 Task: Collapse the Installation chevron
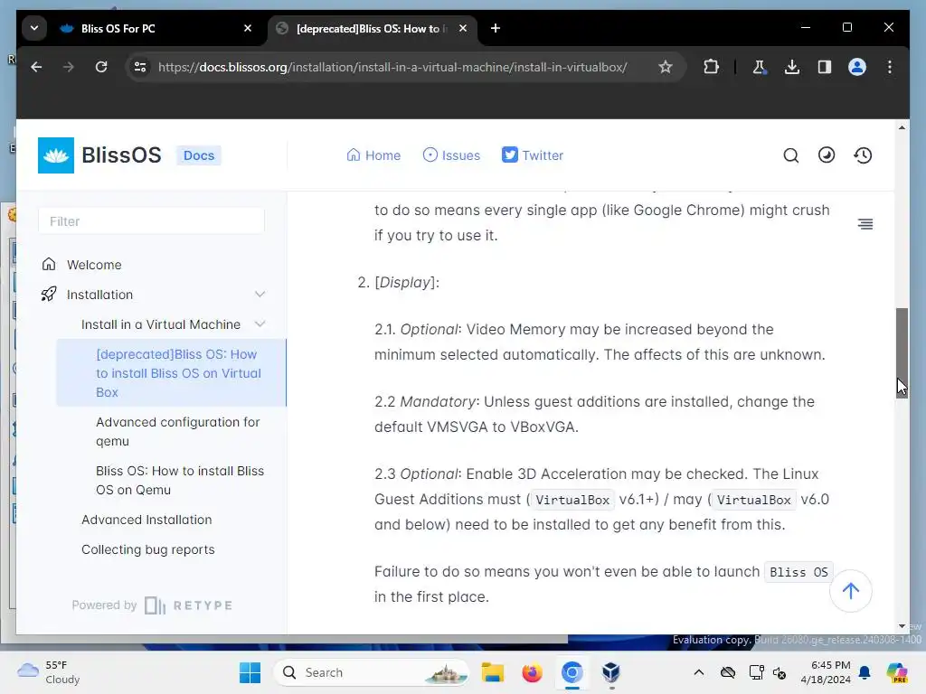(x=260, y=295)
